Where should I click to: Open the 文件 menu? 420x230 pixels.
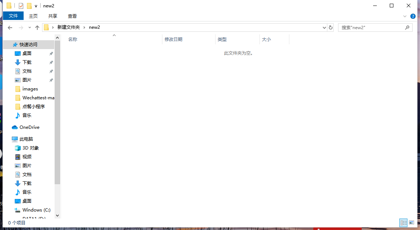pos(13,16)
